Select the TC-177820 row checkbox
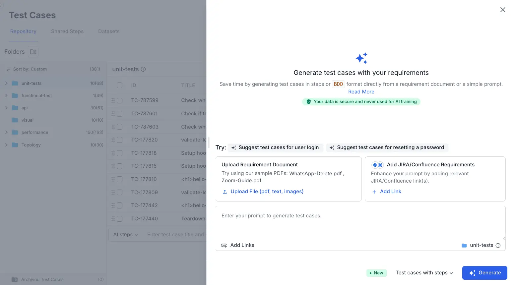Image resolution: width=515 pixels, height=285 pixels. tap(120, 140)
